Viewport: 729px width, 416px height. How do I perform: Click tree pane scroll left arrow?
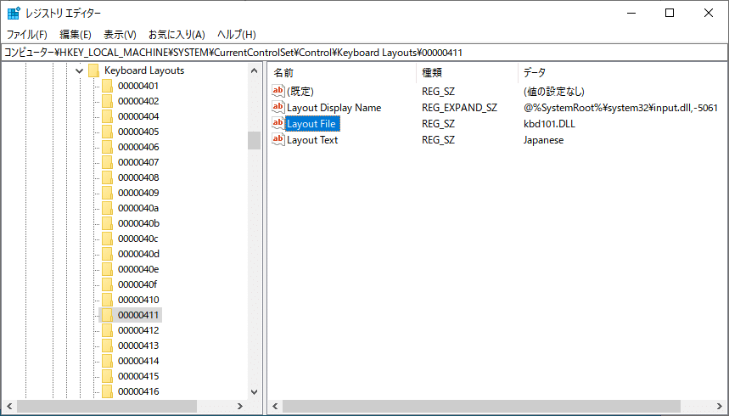pos(9,406)
